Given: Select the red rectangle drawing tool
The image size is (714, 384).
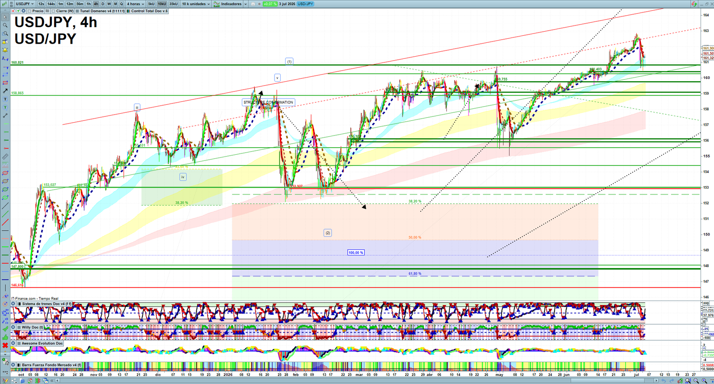Looking at the screenshot, I should (x=5, y=83).
